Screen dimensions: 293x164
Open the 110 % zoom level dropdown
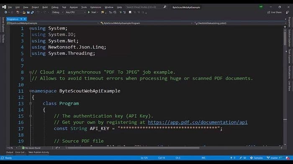pyautogui.click(x=12, y=148)
